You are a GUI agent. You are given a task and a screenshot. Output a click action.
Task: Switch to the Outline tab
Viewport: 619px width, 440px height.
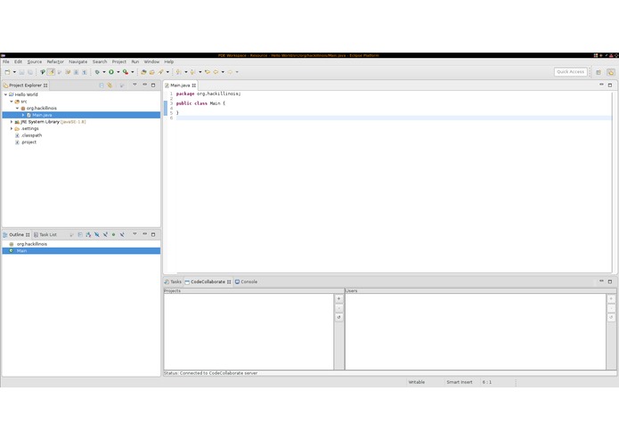pos(16,235)
